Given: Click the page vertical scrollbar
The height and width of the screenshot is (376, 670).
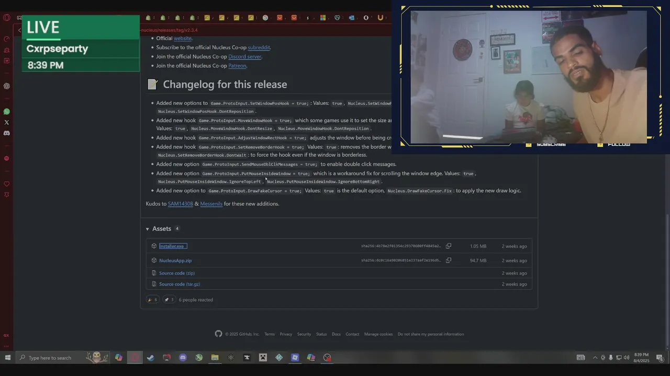Looking at the screenshot, I should [667, 281].
